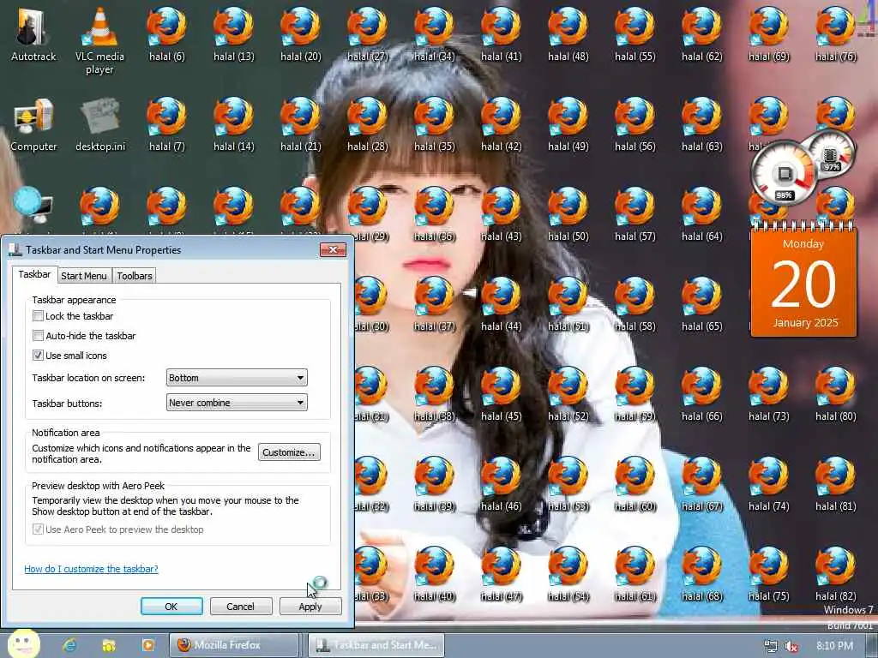Viewport: 878px width, 658px height.
Task: Select the halal (82) Firefox shortcut
Action: pyautogui.click(x=835, y=575)
